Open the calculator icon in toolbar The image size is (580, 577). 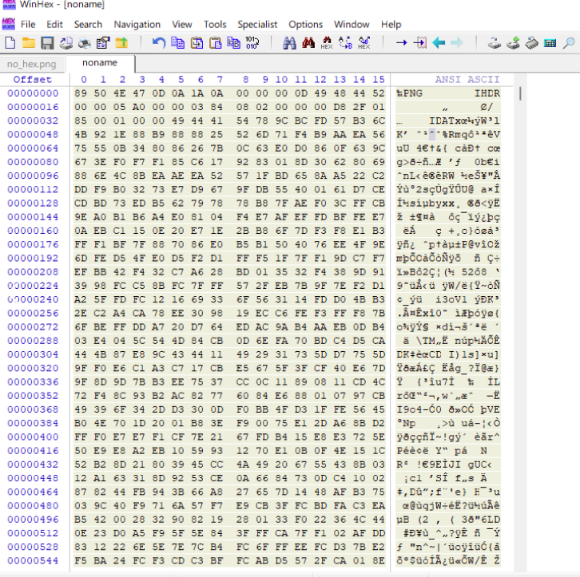[550, 42]
